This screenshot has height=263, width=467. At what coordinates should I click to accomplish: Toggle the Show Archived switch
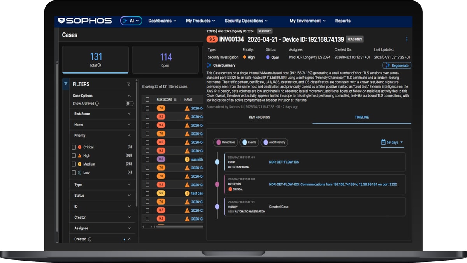pos(130,104)
